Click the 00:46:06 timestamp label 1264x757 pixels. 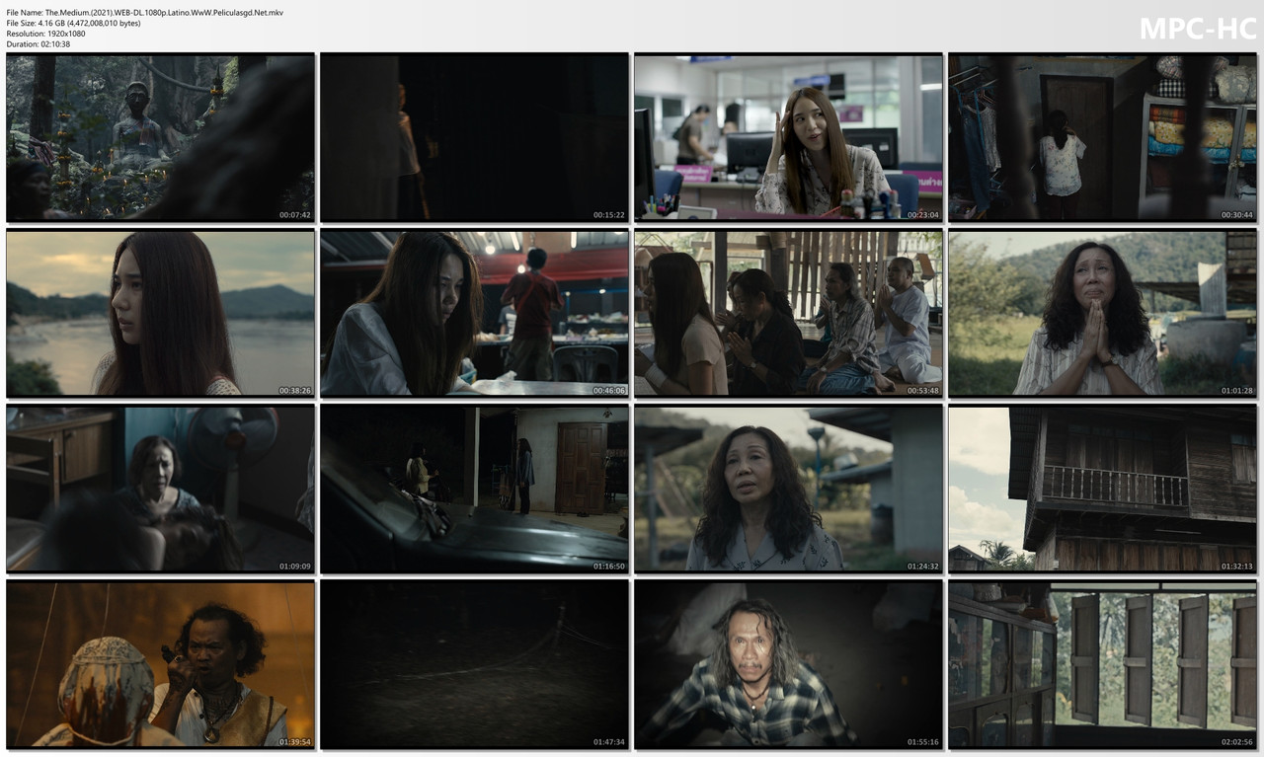[609, 391]
